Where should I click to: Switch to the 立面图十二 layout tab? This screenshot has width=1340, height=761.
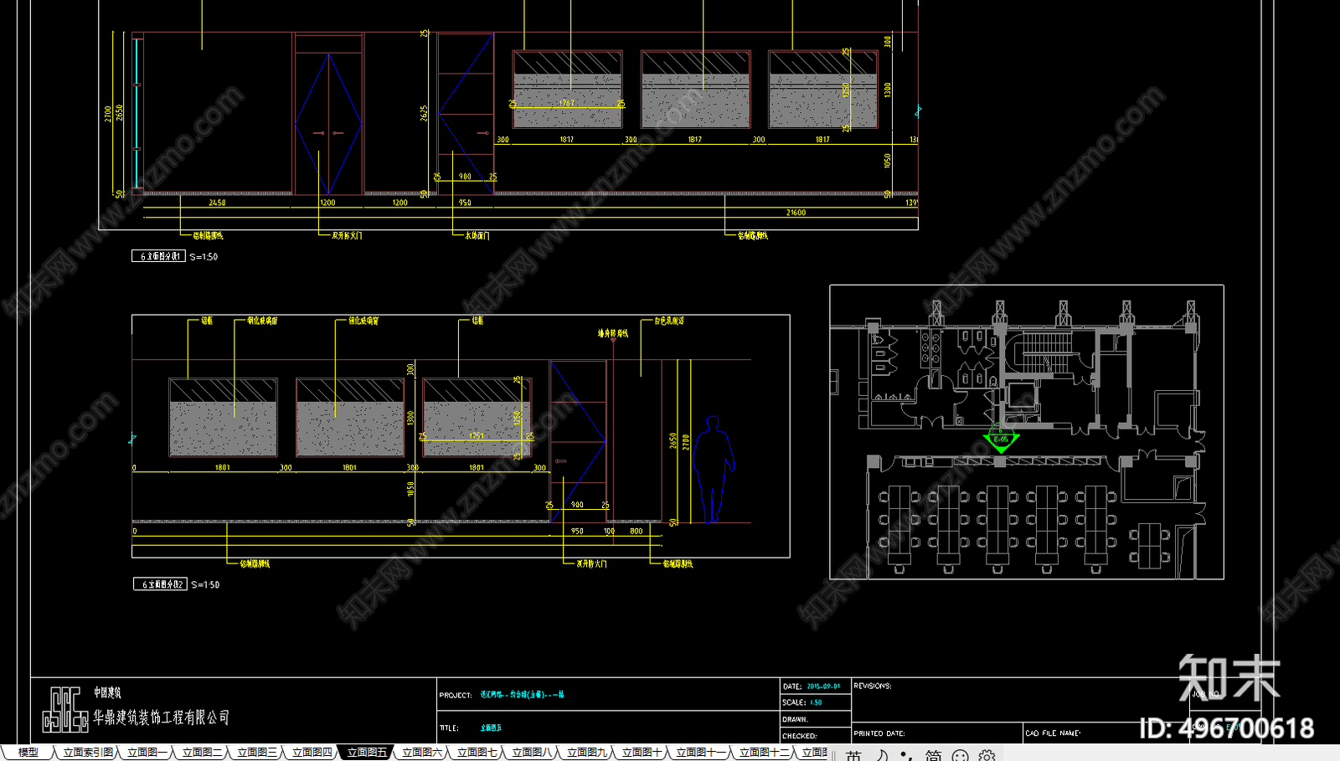click(764, 753)
